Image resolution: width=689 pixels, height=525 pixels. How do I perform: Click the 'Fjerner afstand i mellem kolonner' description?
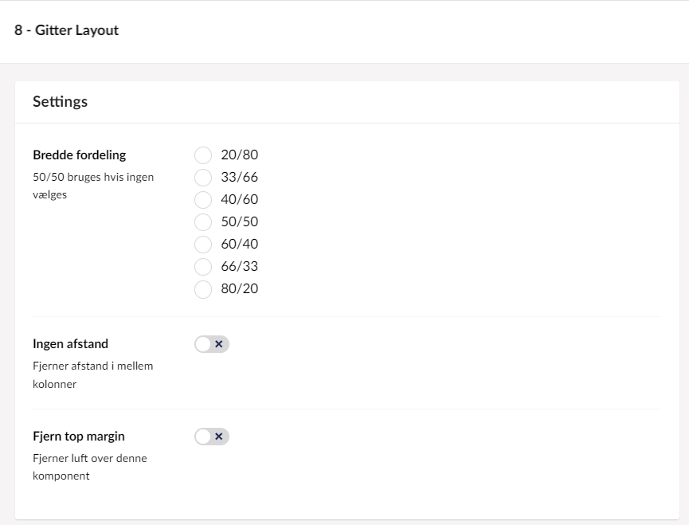tap(92, 374)
